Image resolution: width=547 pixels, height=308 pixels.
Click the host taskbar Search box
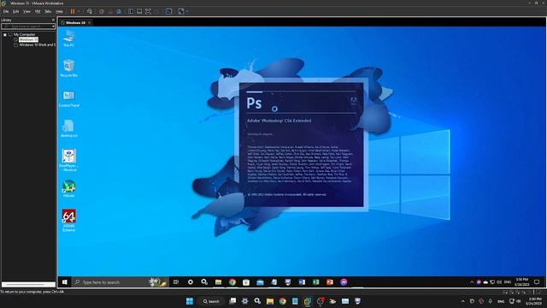tap(211, 301)
